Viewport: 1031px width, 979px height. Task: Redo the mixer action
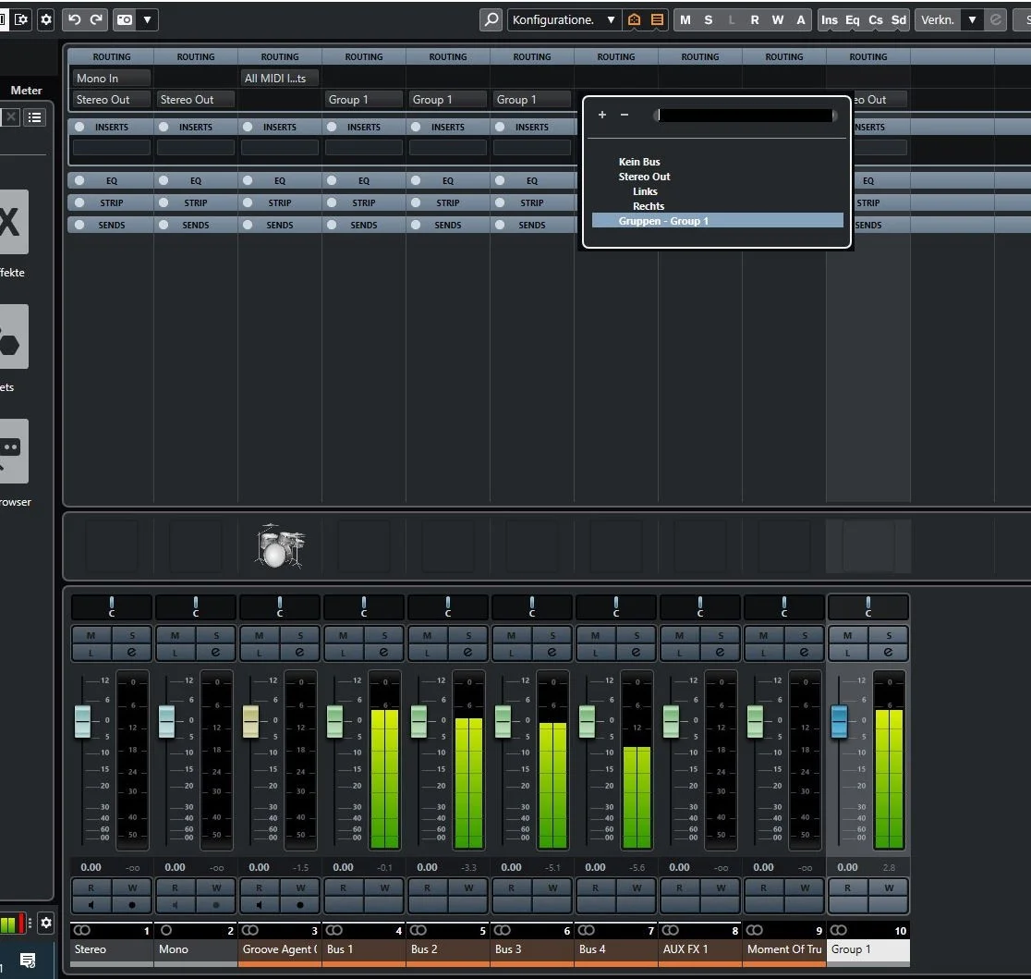tap(96, 19)
